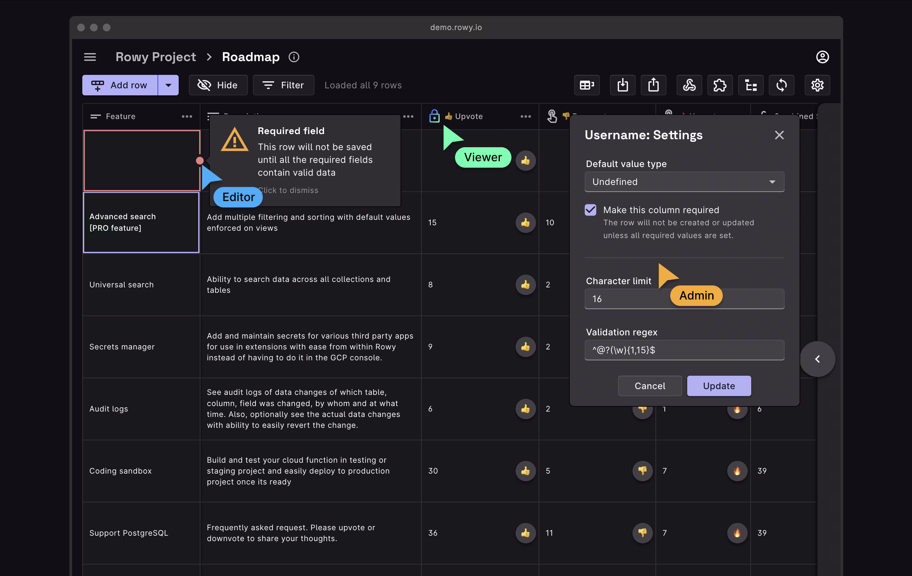Click the Hide columns button
Viewport: 912px width, 576px height.
pos(218,85)
